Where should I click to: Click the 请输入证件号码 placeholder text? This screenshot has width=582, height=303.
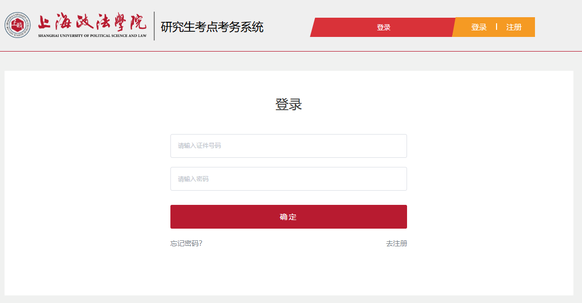199,146
